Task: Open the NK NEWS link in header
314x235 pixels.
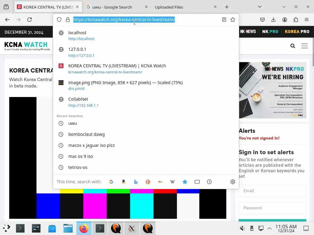Action: pyautogui.click(x=248, y=32)
